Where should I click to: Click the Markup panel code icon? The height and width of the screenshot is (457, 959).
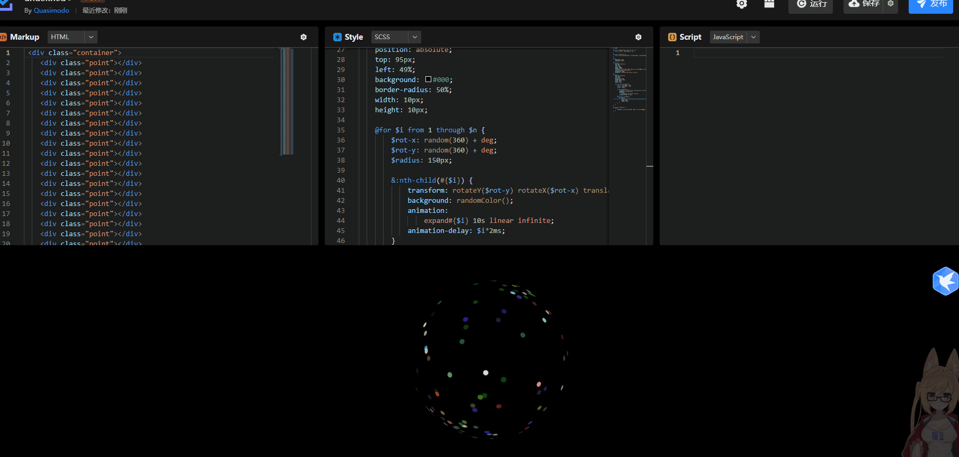coord(3,37)
